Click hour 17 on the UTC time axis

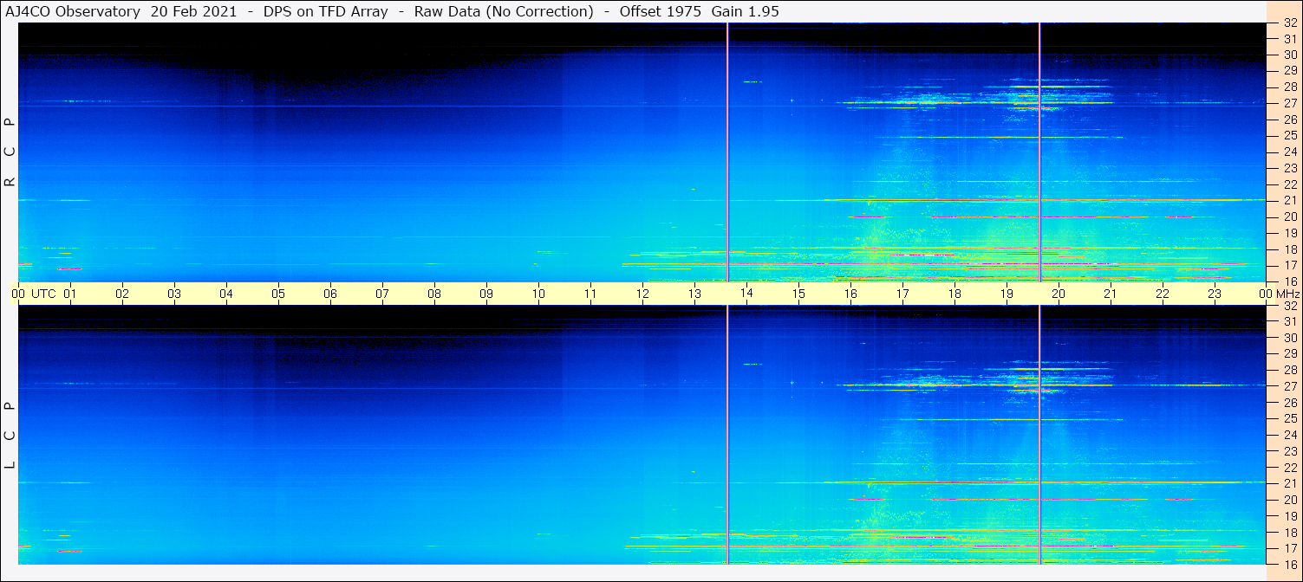tap(902, 294)
